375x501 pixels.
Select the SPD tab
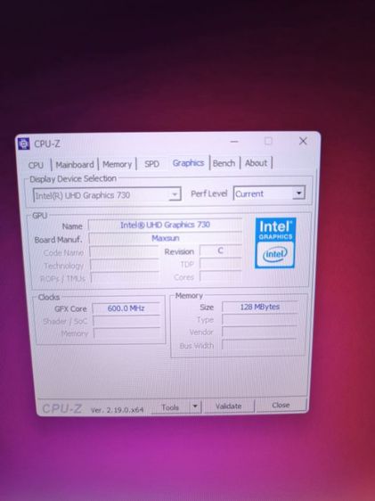click(x=151, y=164)
